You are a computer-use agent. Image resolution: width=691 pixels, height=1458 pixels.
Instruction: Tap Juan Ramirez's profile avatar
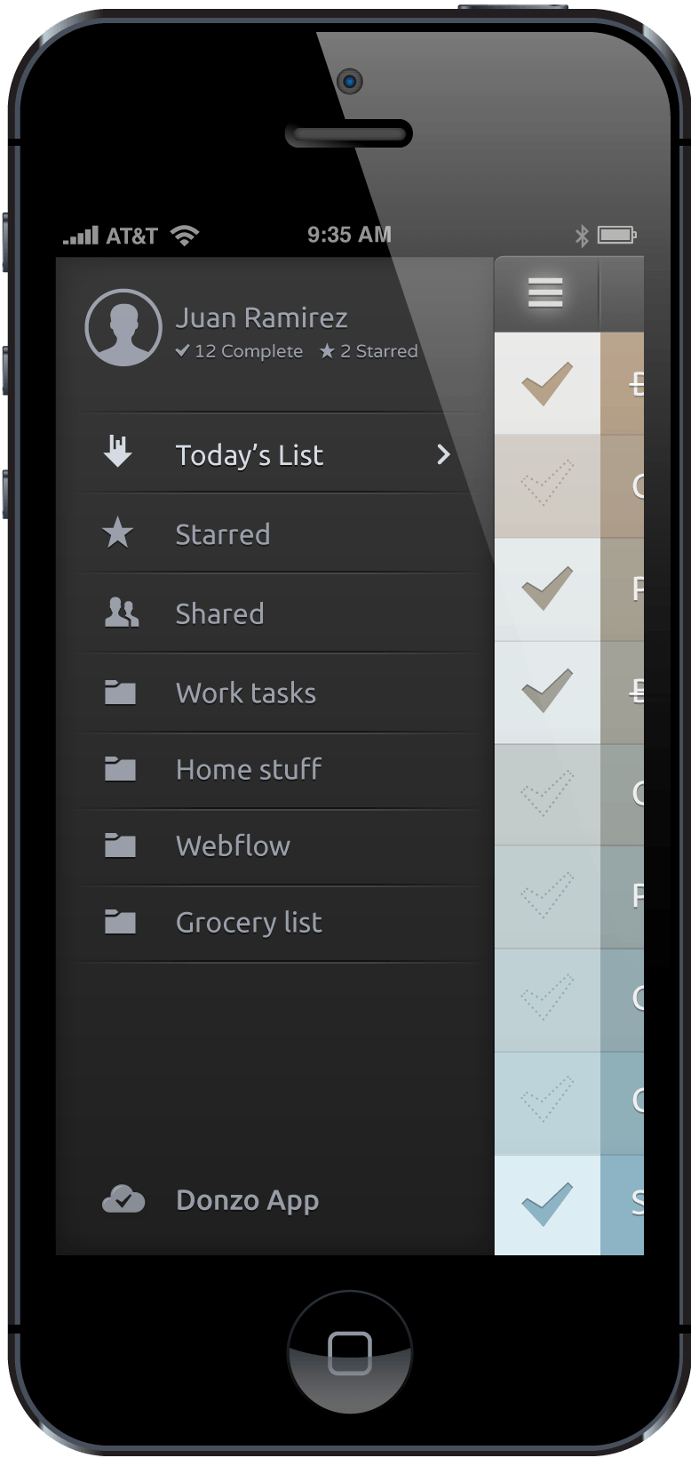click(123, 327)
